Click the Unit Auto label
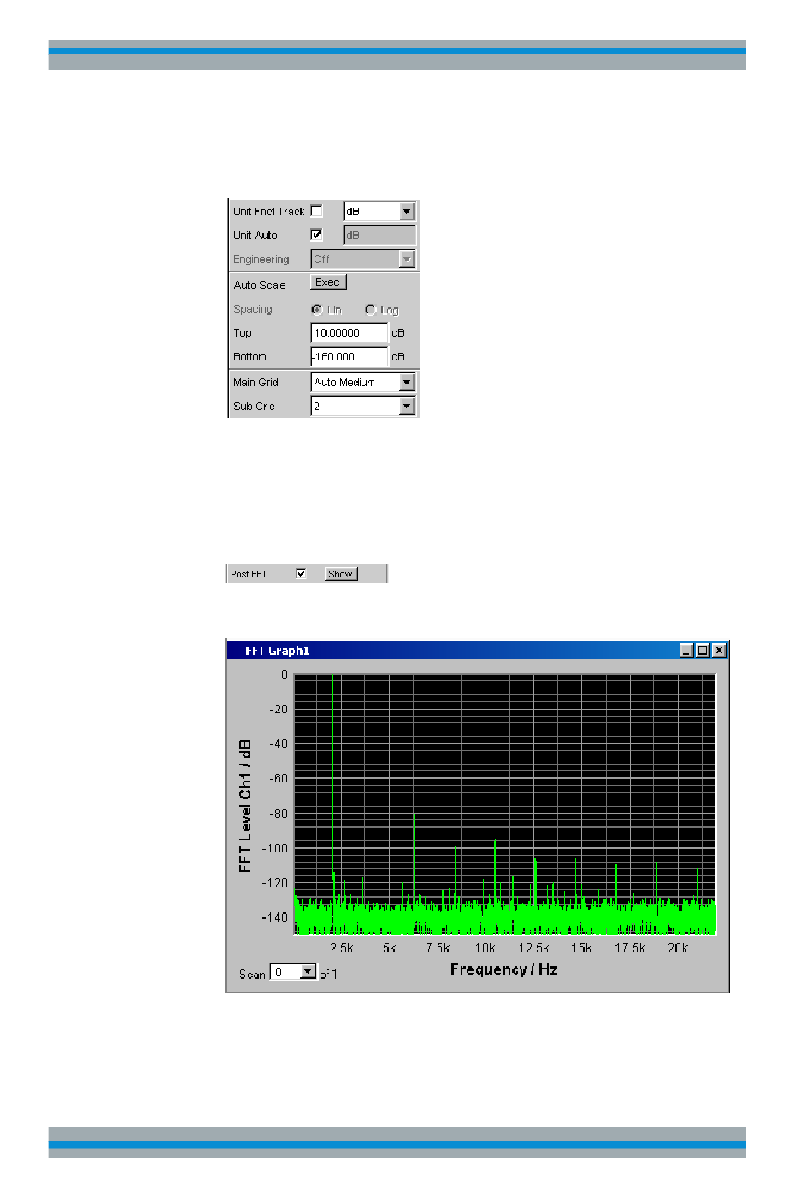Image resolution: width=812 pixels, height=1177 pixels. point(256,236)
